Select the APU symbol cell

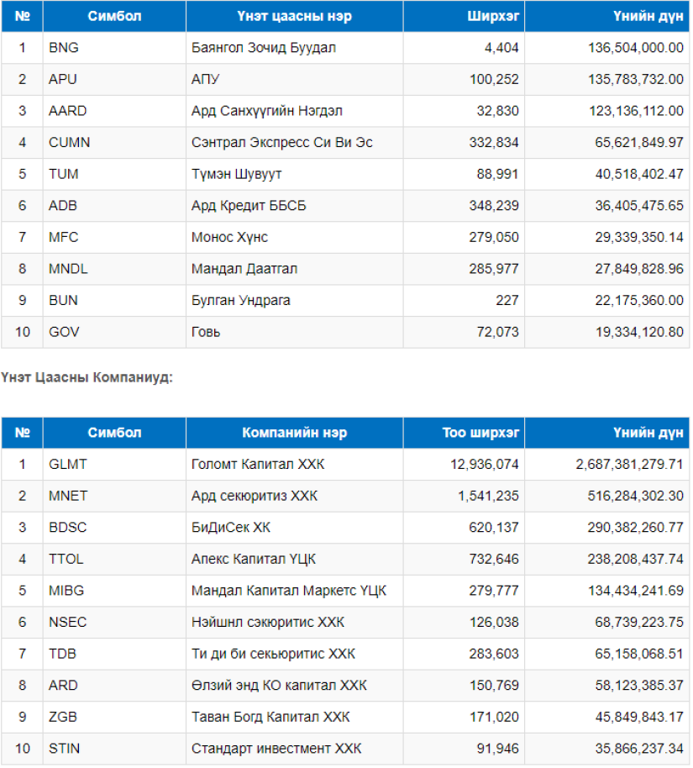(114, 79)
